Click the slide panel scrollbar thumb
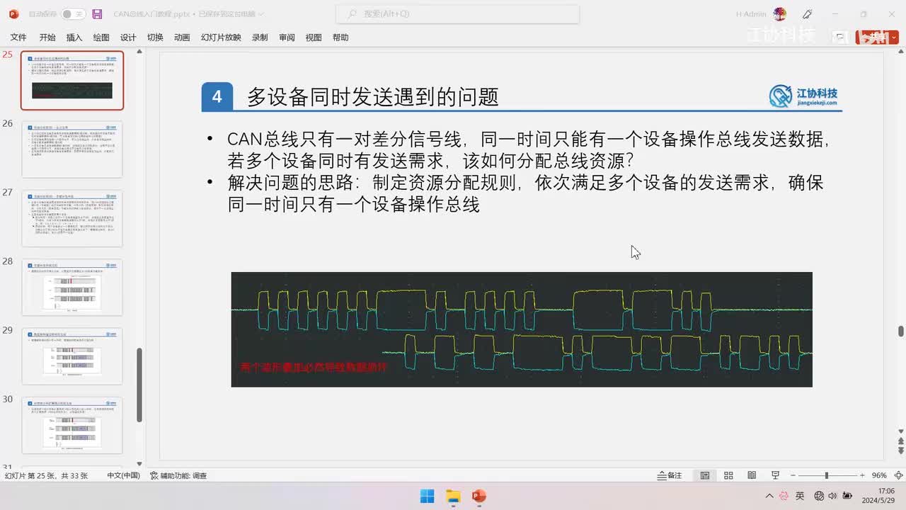The image size is (906, 510). coord(139,385)
